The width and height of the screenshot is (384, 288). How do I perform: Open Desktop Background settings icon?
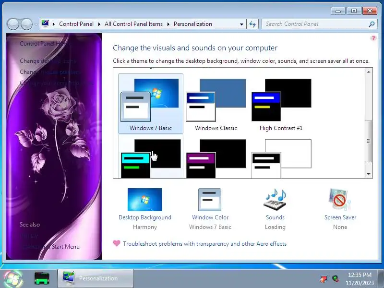click(145, 200)
